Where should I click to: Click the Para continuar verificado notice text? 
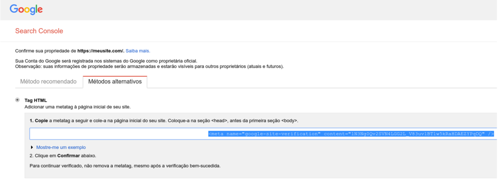tap(125, 166)
